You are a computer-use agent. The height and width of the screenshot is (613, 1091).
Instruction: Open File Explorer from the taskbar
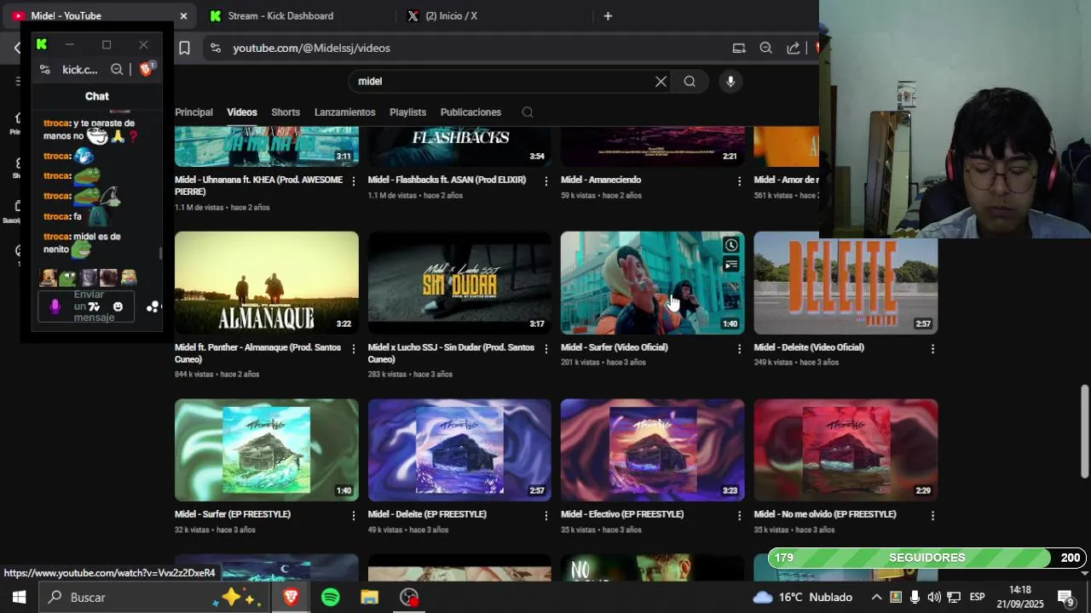pyautogui.click(x=369, y=598)
